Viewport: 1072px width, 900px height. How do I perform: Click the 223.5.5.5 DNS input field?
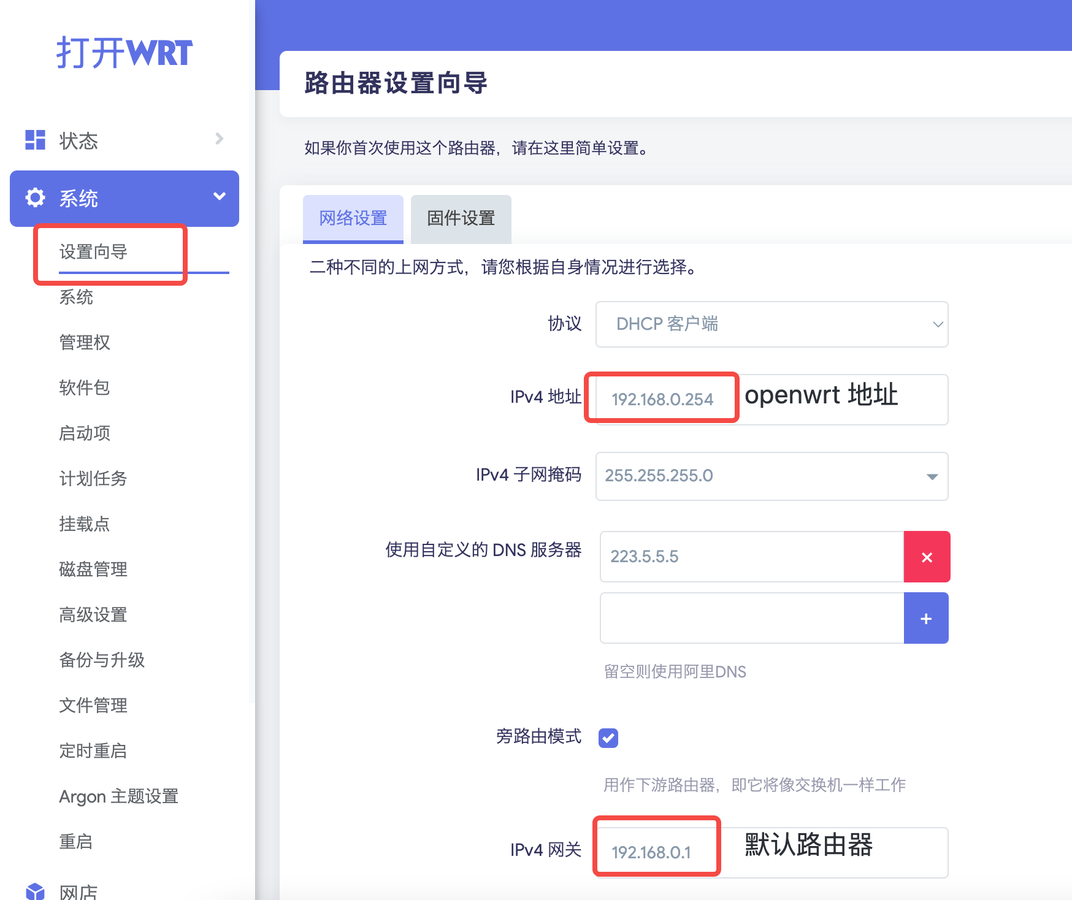[x=752, y=557]
